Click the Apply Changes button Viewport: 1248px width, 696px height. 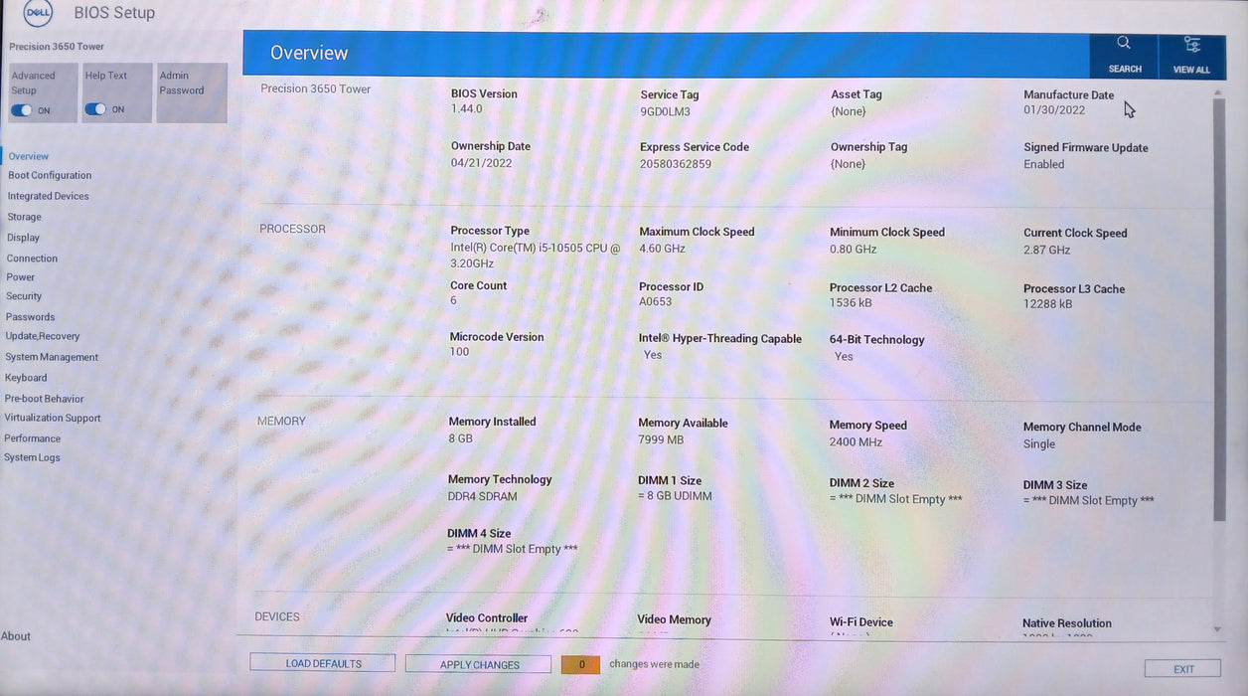(479, 664)
